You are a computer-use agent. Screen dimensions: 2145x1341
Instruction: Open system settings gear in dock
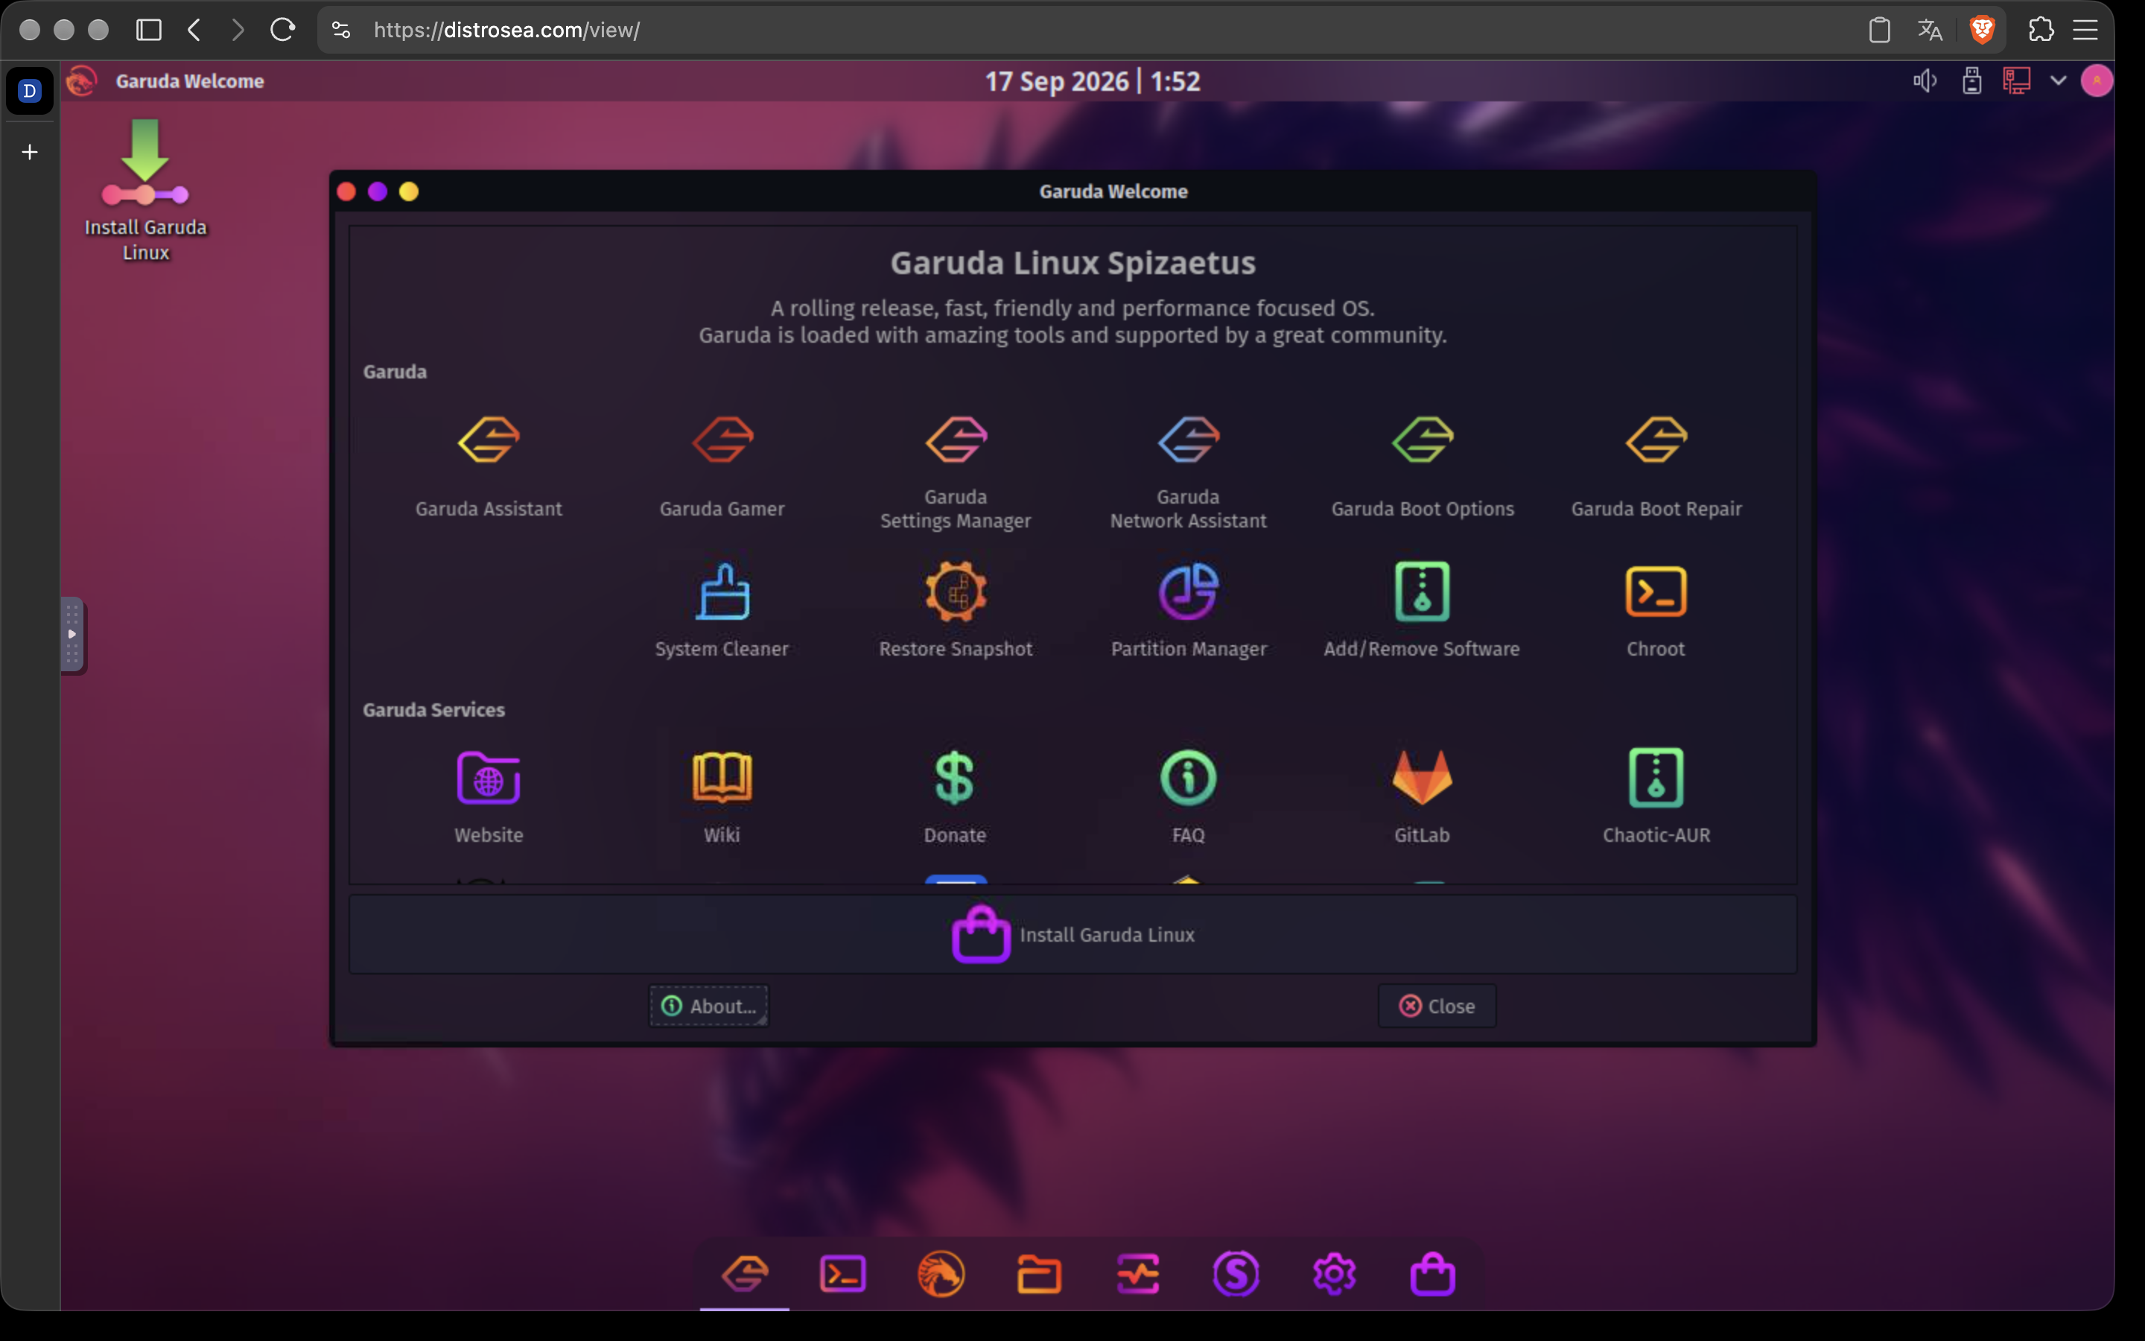(1334, 1275)
